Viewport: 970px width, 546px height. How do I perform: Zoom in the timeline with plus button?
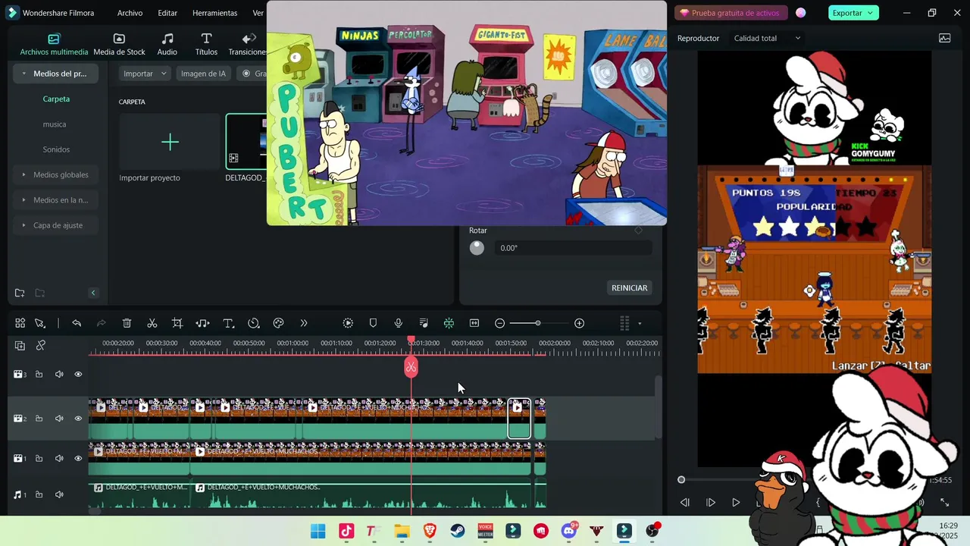click(x=579, y=323)
